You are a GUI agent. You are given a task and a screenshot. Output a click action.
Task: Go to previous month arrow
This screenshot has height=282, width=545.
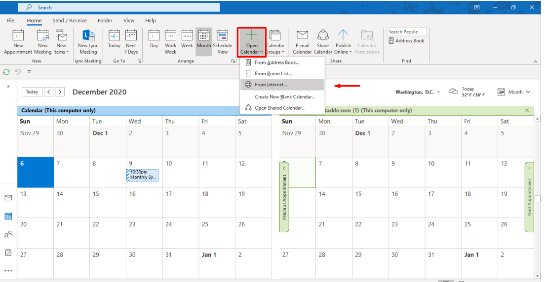tap(49, 92)
